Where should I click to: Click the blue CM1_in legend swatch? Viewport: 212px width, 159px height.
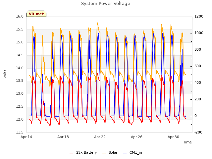click(x=125, y=153)
